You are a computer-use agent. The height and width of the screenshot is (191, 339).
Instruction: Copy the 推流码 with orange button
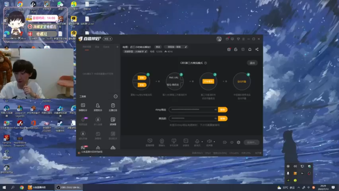coord(223,118)
